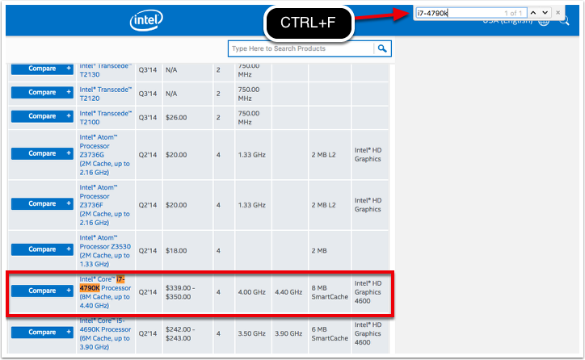Click 'Intel HD Graphics' in Z3736G row
This screenshot has height=360, width=585.
(368, 155)
